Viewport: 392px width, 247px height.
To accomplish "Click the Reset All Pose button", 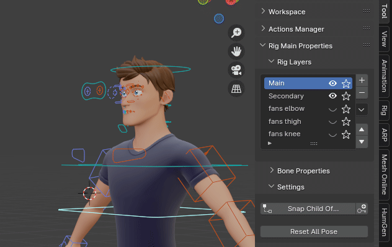I will [x=314, y=232].
